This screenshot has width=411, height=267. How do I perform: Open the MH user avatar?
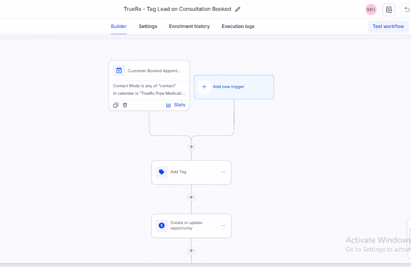pyautogui.click(x=371, y=10)
